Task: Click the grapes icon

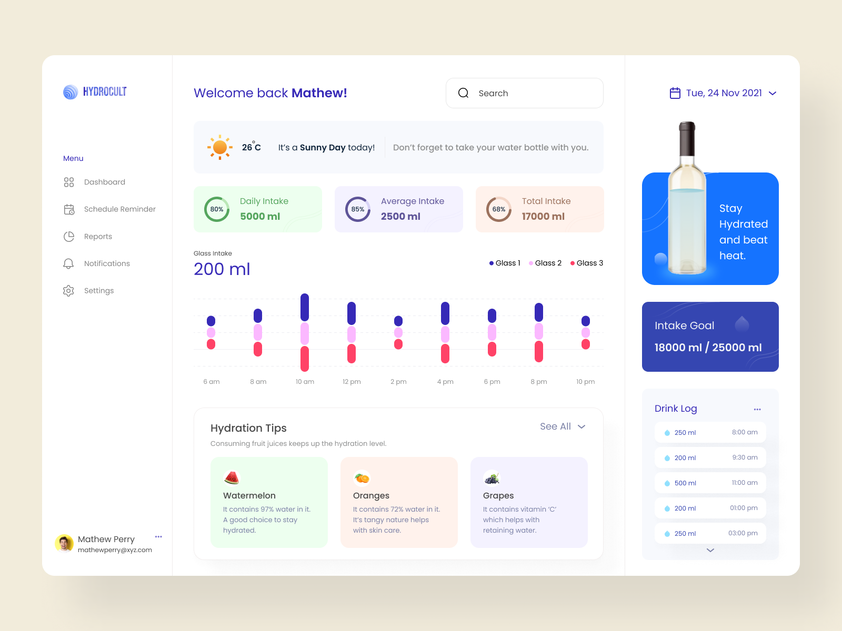Action: tap(492, 478)
